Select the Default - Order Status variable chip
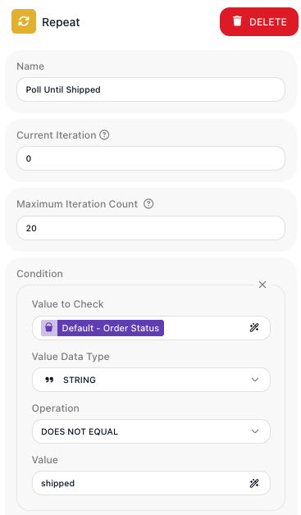 coord(103,328)
